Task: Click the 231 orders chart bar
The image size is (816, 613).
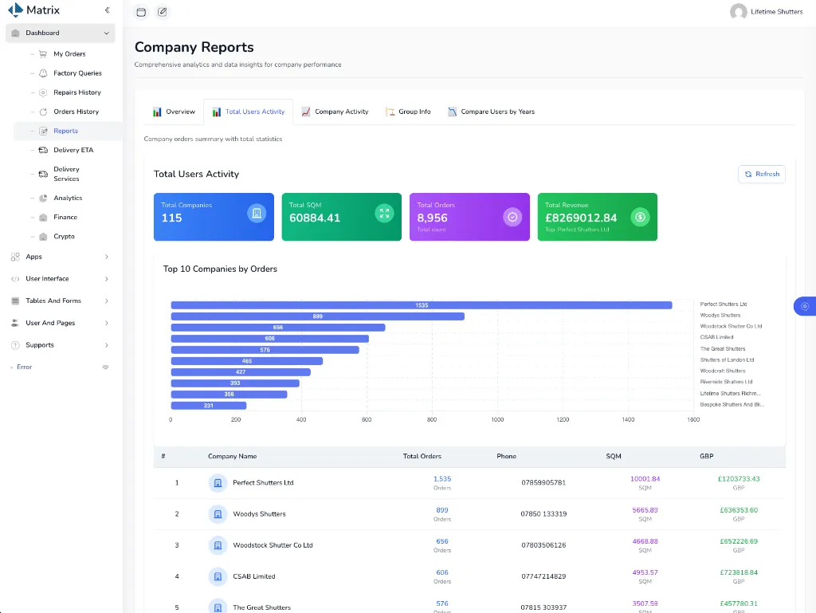Action: tap(209, 406)
